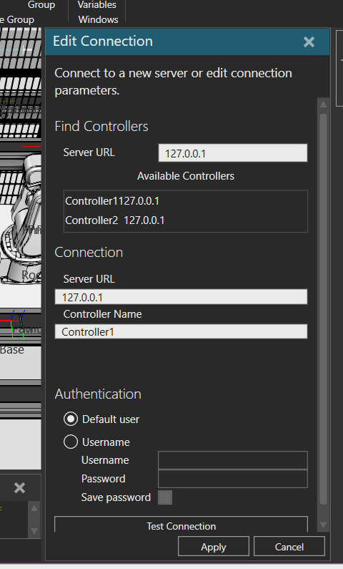The height and width of the screenshot is (569, 343).
Task: Focus the Password input field
Action: pyautogui.click(x=233, y=479)
